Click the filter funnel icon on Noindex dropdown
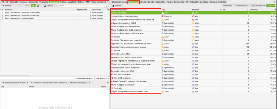 pos(3,6)
